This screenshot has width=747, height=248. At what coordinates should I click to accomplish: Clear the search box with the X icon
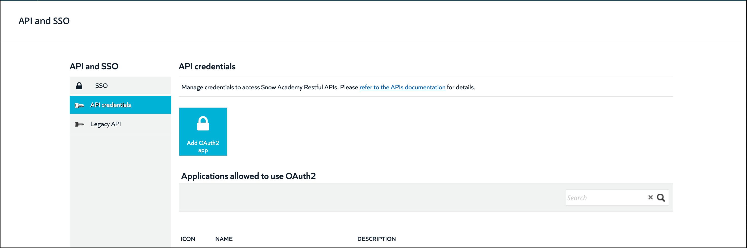650,197
